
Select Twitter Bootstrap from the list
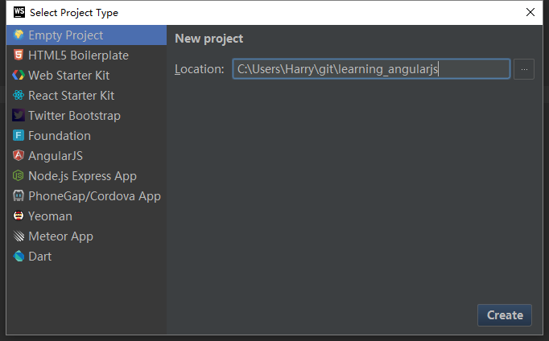point(74,116)
